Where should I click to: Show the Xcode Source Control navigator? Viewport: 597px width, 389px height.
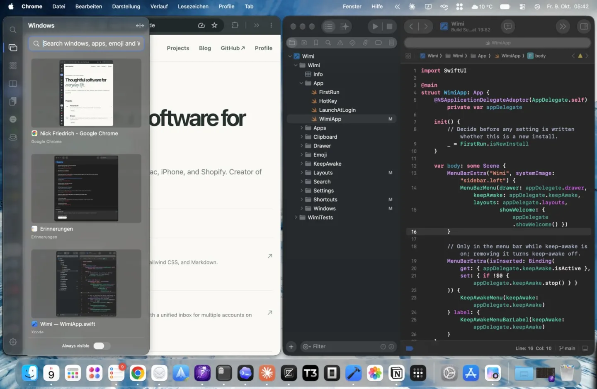pos(304,43)
